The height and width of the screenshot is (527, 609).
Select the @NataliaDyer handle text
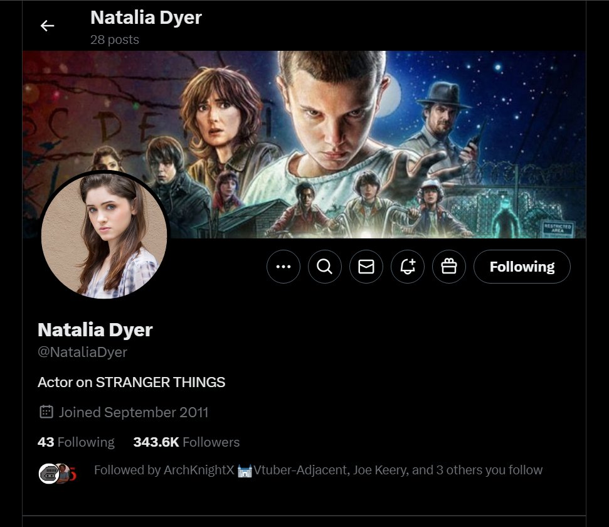(82, 352)
